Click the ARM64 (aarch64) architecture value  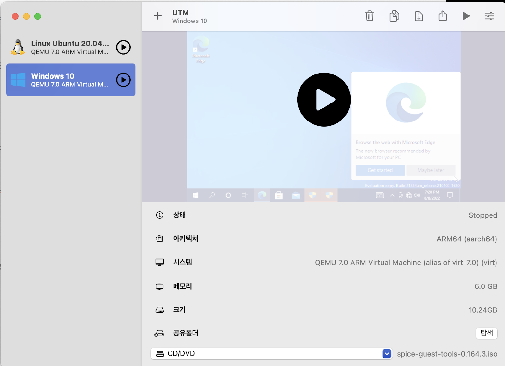pos(467,239)
